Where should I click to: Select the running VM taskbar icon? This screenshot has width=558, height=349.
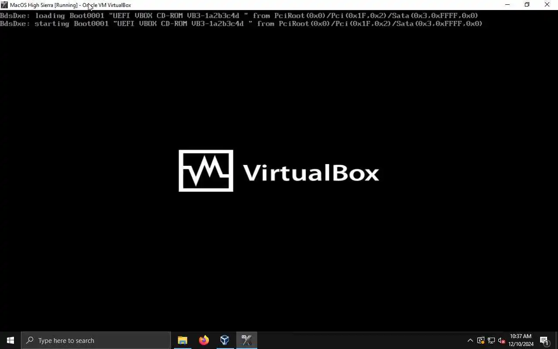tap(246, 340)
